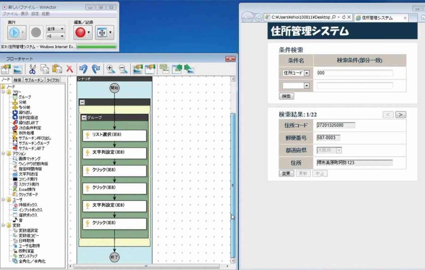Viewport: 425px width, 270px height.
Task: Click the next result (>) button
Action: pyautogui.click(x=400, y=114)
